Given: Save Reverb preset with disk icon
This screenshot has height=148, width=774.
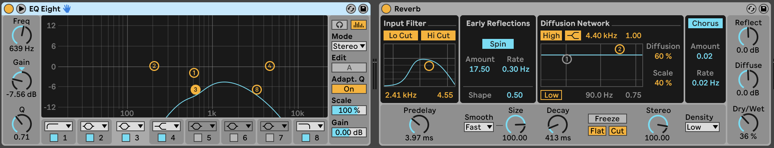Looking at the screenshot, I should click(x=764, y=8).
